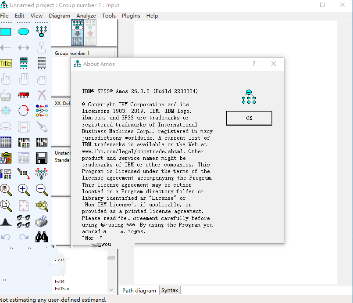Choose the draw latent variable indicator tool
353x303 pixels.
(x=41, y=32)
